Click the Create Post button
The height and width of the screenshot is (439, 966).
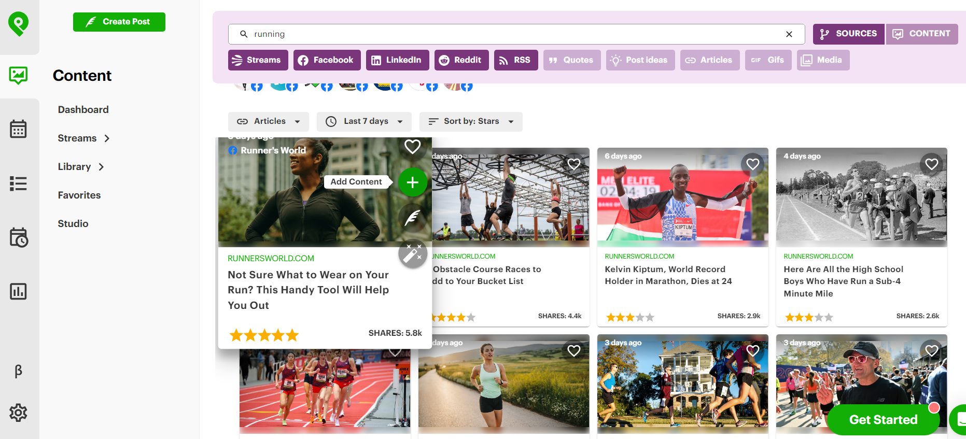119,22
